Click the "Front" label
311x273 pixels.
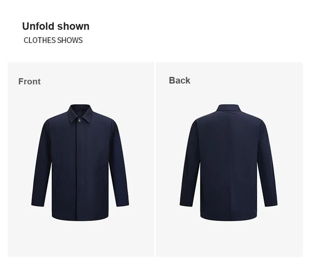pos(29,81)
